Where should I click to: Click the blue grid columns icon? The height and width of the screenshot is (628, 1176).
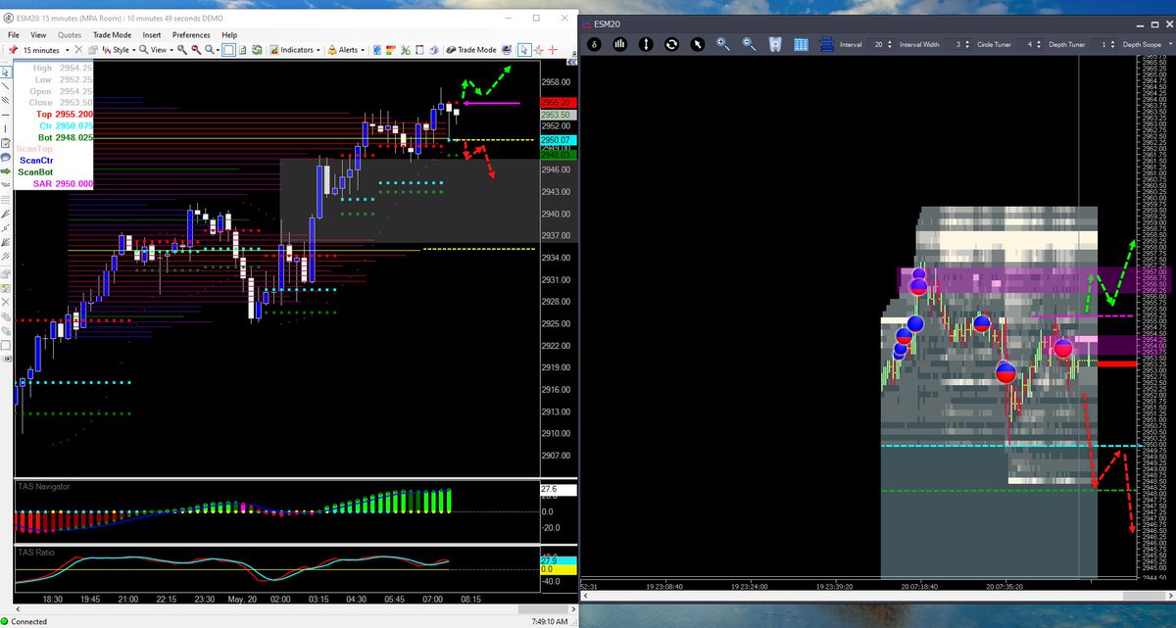click(x=801, y=44)
